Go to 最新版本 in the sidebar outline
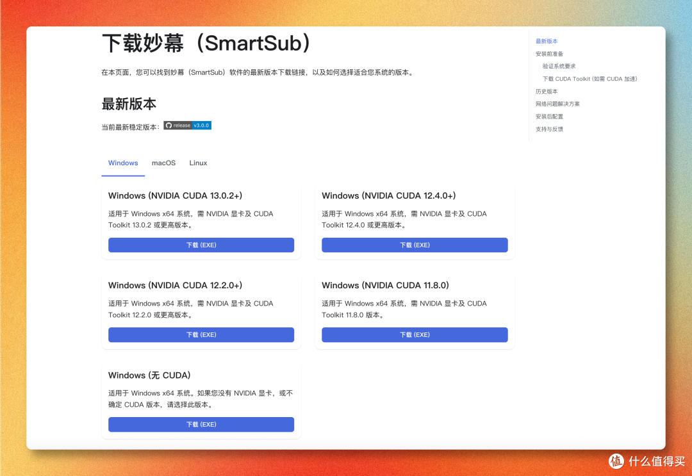The image size is (692, 476). (547, 41)
